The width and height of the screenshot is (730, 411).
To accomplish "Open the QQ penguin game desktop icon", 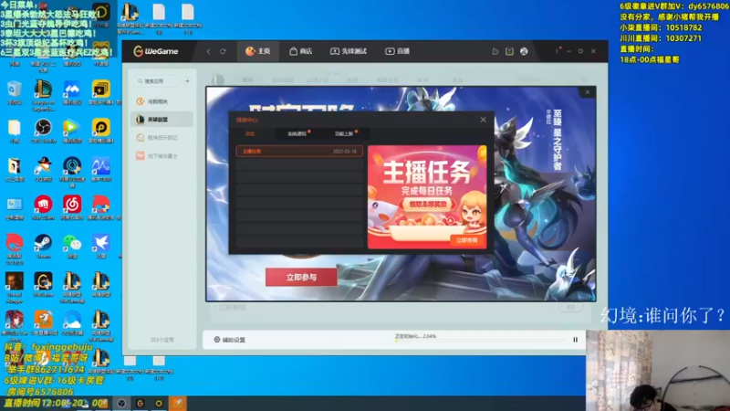I will click(43, 169).
